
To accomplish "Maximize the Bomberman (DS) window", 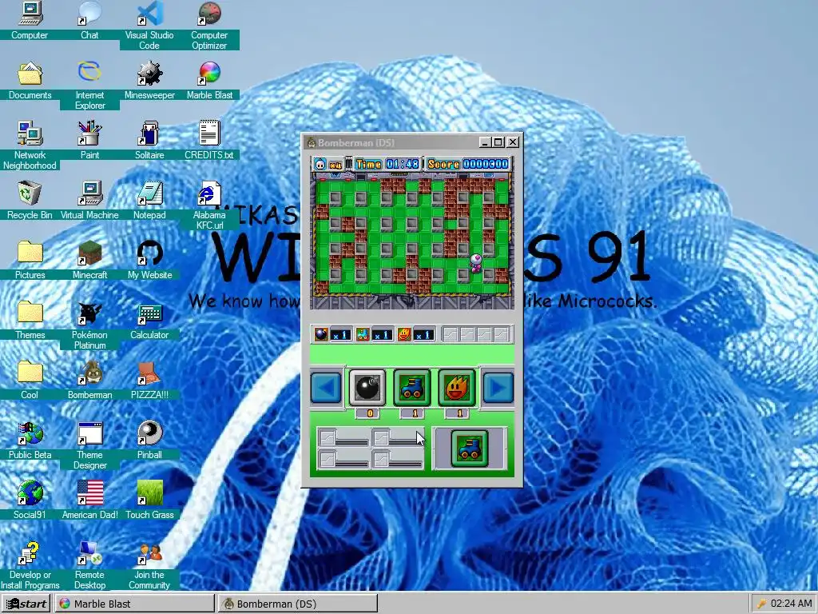I will pyautogui.click(x=498, y=142).
